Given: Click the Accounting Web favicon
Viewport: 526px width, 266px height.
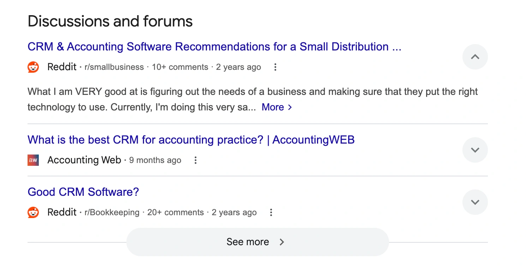Looking at the screenshot, I should [x=33, y=160].
